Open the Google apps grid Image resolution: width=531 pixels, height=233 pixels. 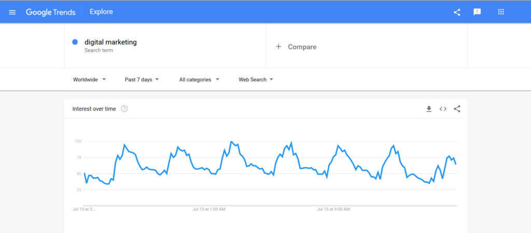501,12
